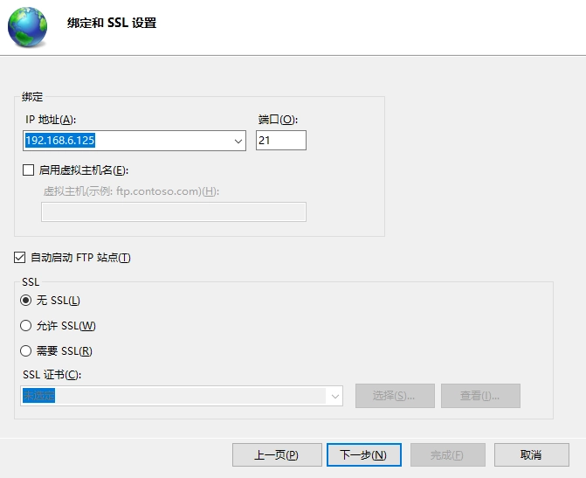Click into the port field showing 21

coord(280,141)
